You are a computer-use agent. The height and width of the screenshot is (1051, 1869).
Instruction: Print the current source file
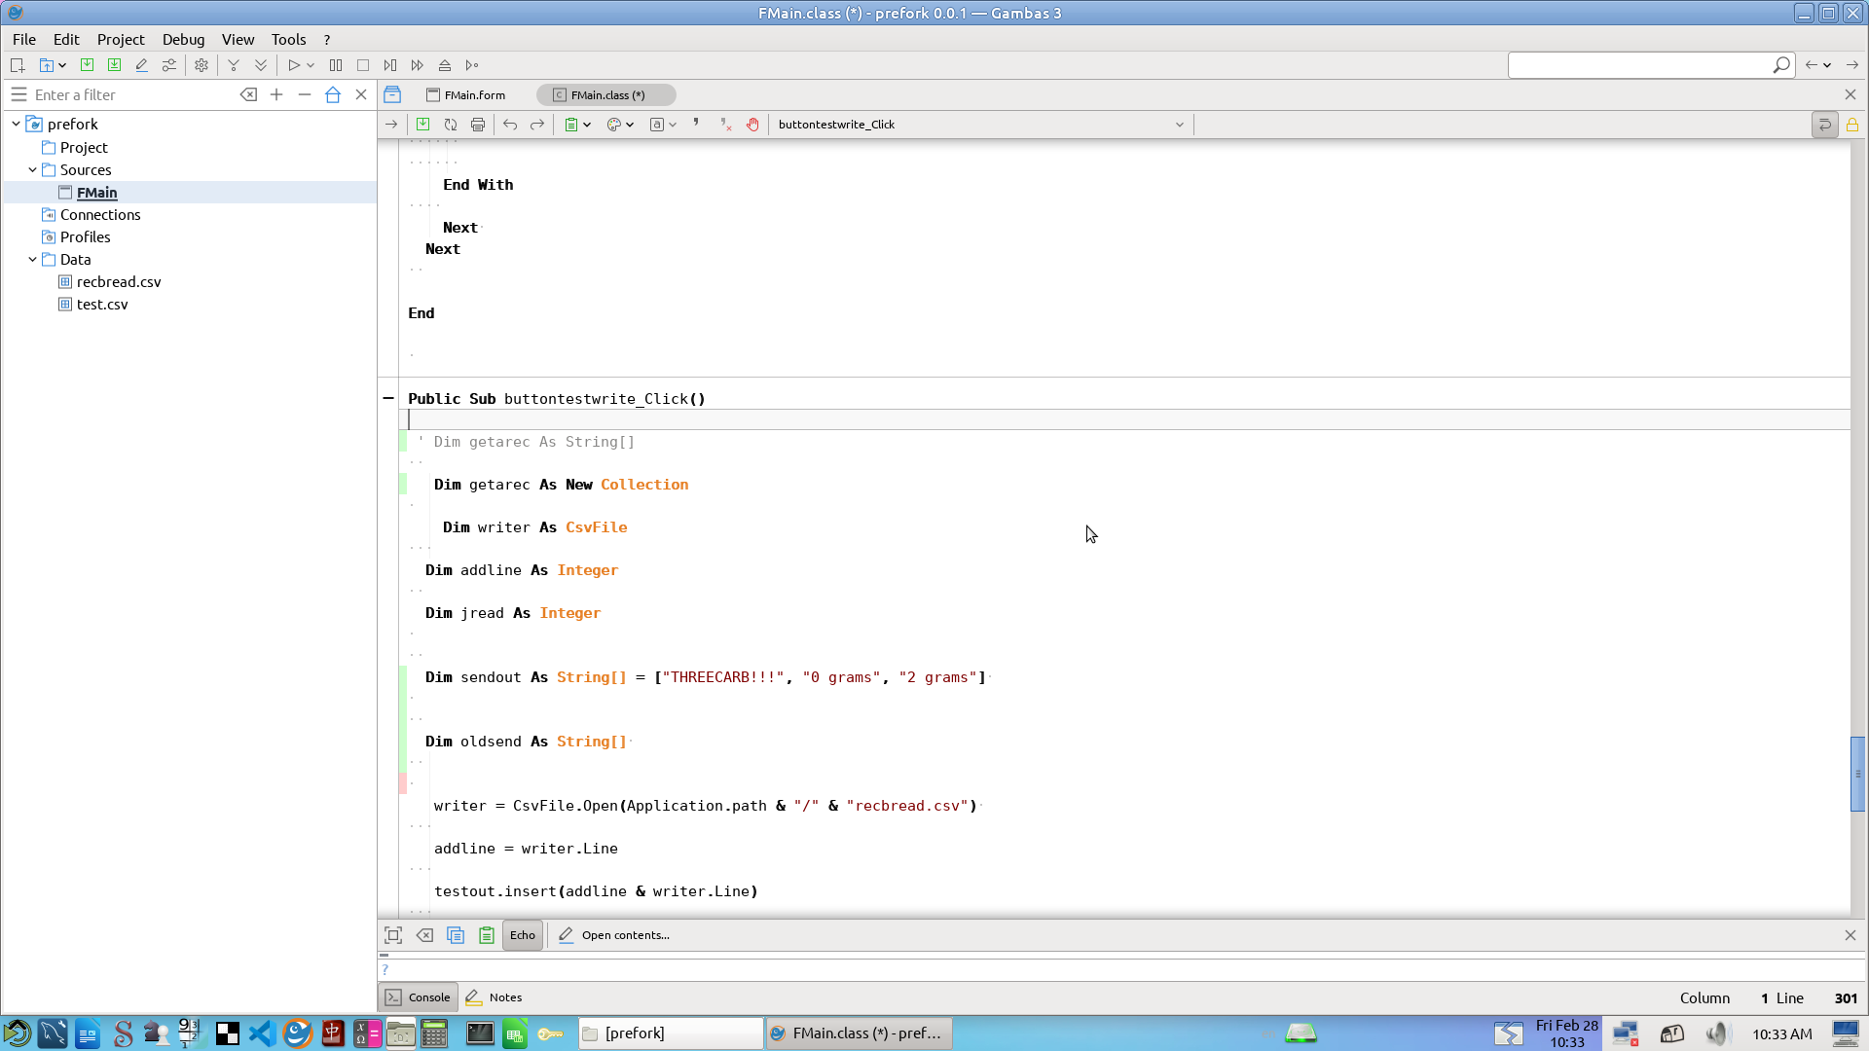point(478,125)
